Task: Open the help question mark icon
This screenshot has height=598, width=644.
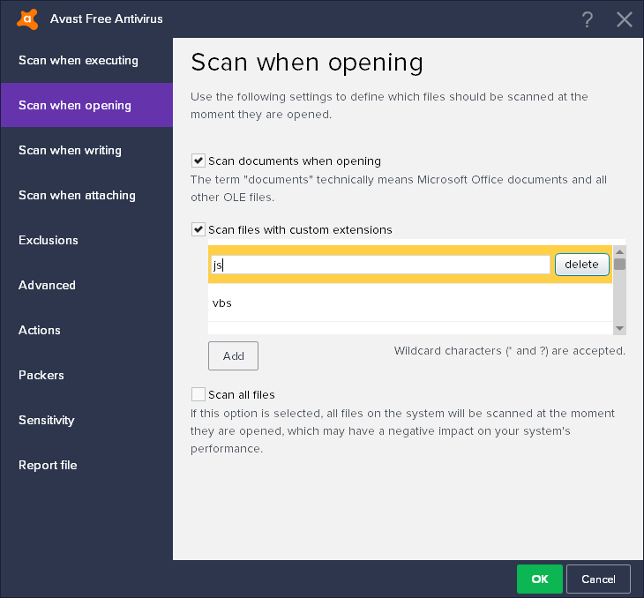Action: click(588, 19)
